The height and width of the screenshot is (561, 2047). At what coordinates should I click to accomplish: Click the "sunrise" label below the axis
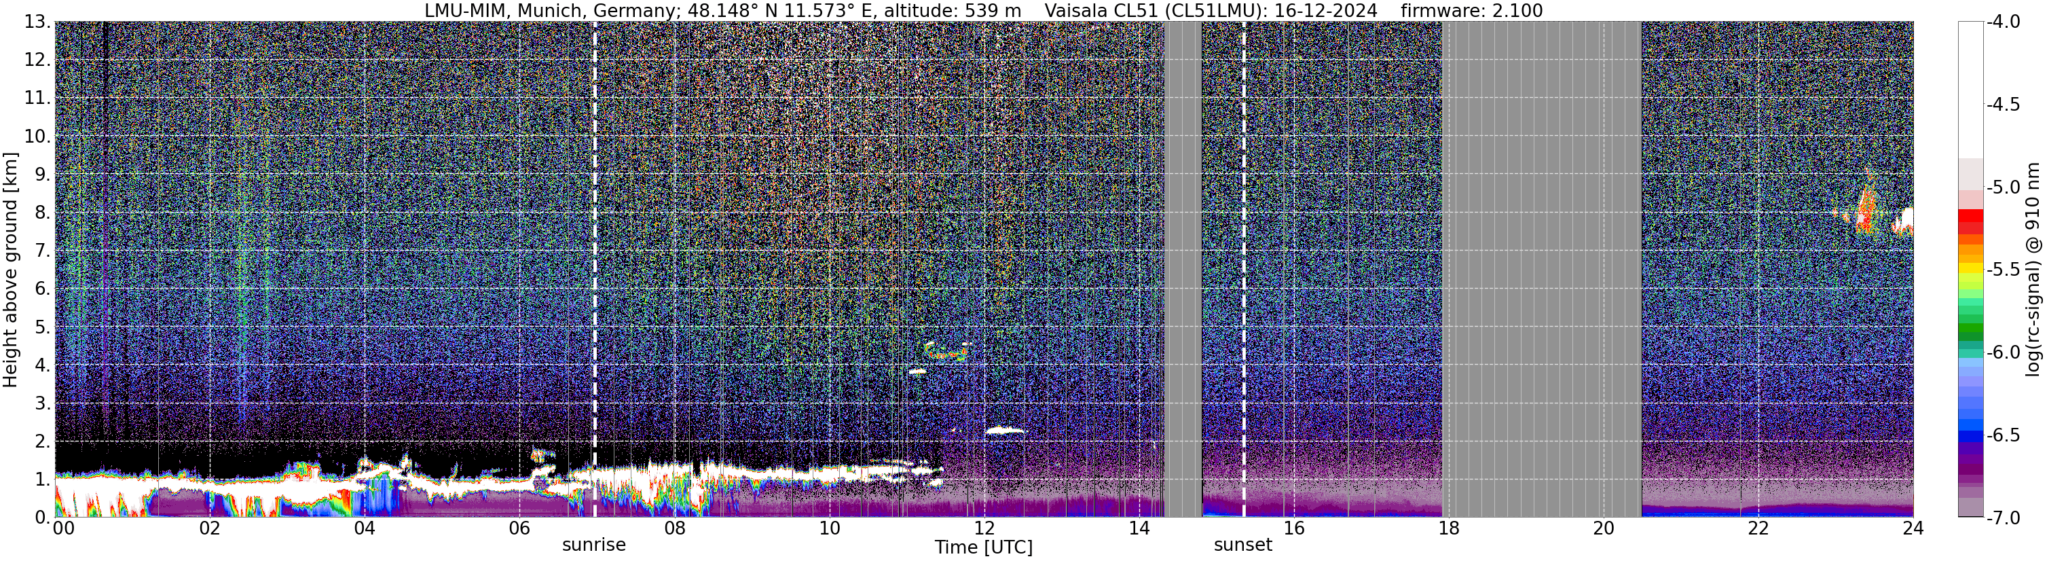coord(593,545)
